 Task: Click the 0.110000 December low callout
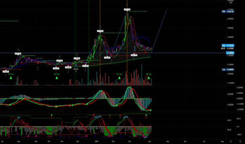(85, 66)
